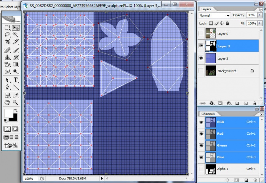
Task: Click the white foreground color swatch
Action: pyautogui.click(x=8, y=113)
